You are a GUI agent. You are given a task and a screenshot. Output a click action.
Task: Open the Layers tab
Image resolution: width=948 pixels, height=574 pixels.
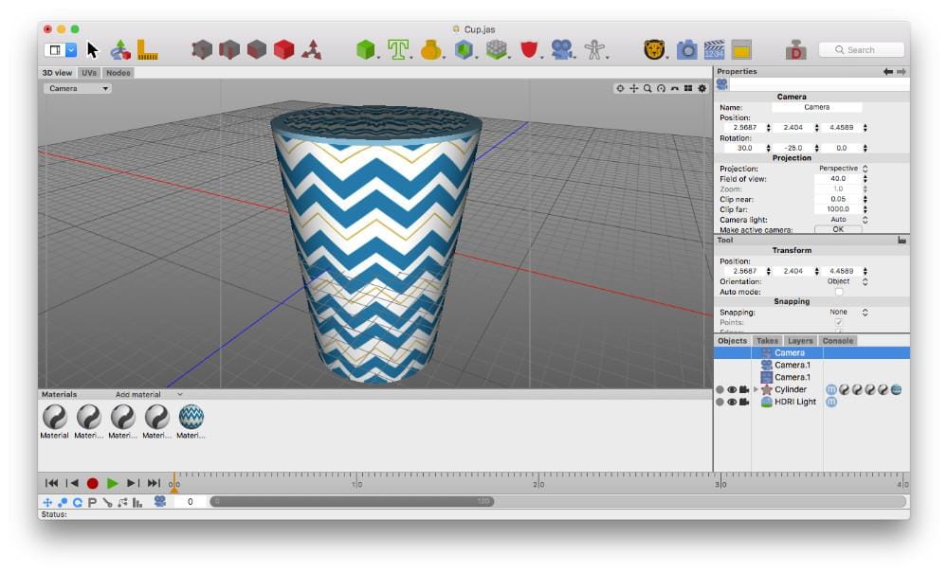pyautogui.click(x=800, y=341)
